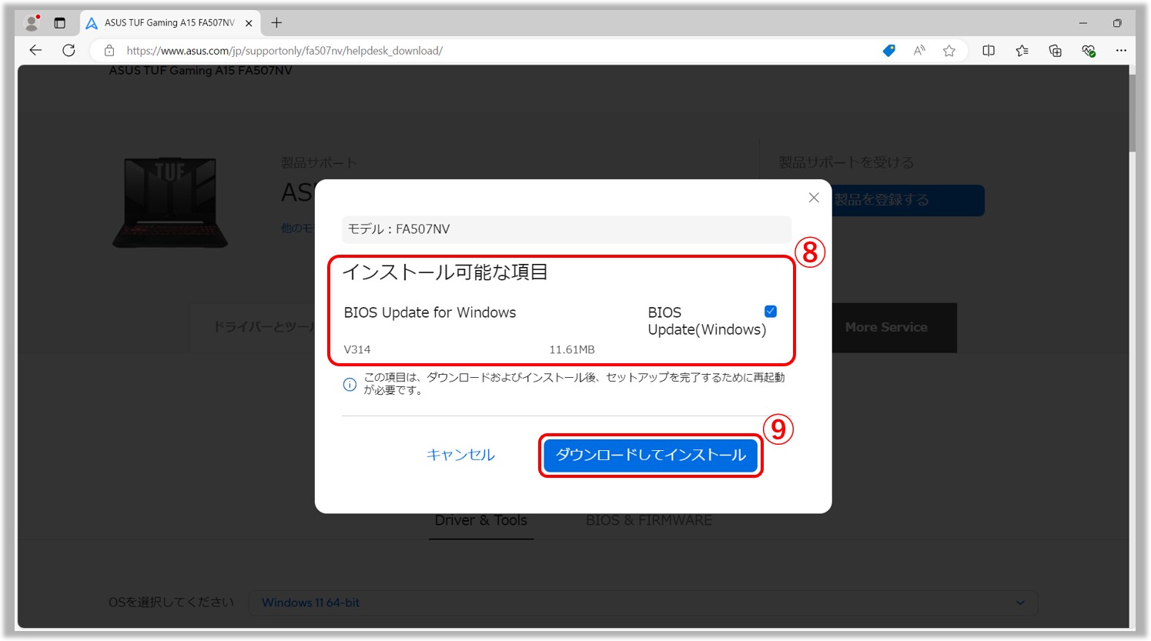Screen dimensions: 1151x641
Task: Click ASUS TUF Gaming A15 FA507NV page title
Action: point(201,71)
